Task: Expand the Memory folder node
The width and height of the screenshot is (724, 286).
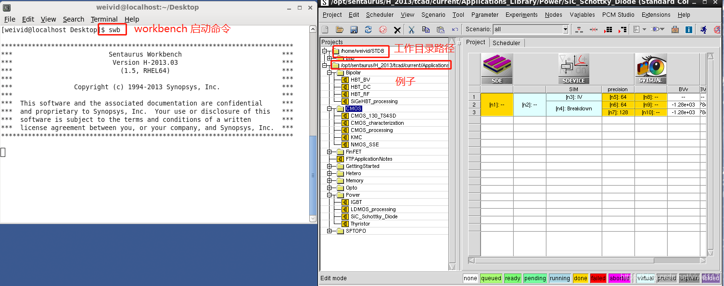Action: point(330,181)
